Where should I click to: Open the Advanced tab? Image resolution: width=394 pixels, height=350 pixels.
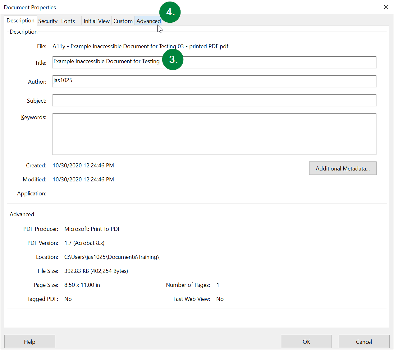click(149, 21)
